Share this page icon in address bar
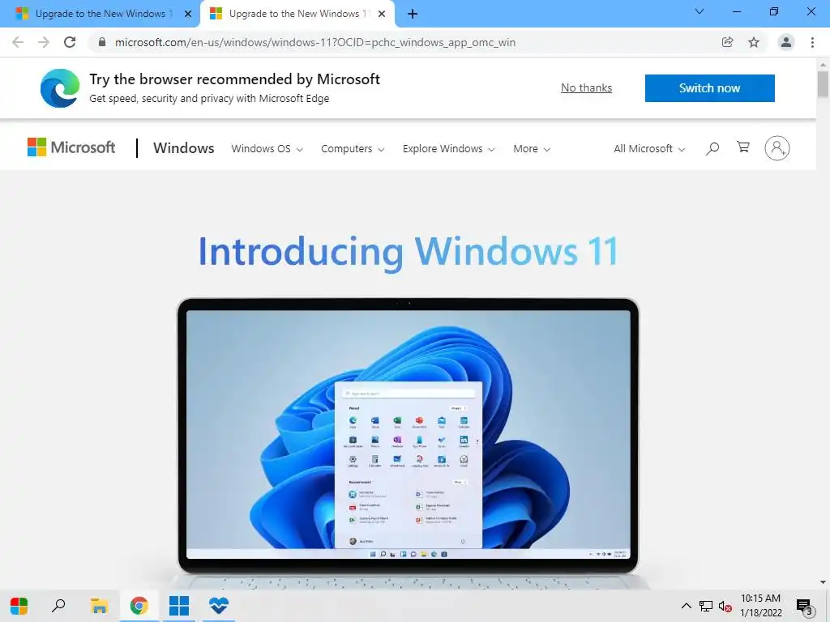Screen dimensions: 830x622 (x=728, y=42)
